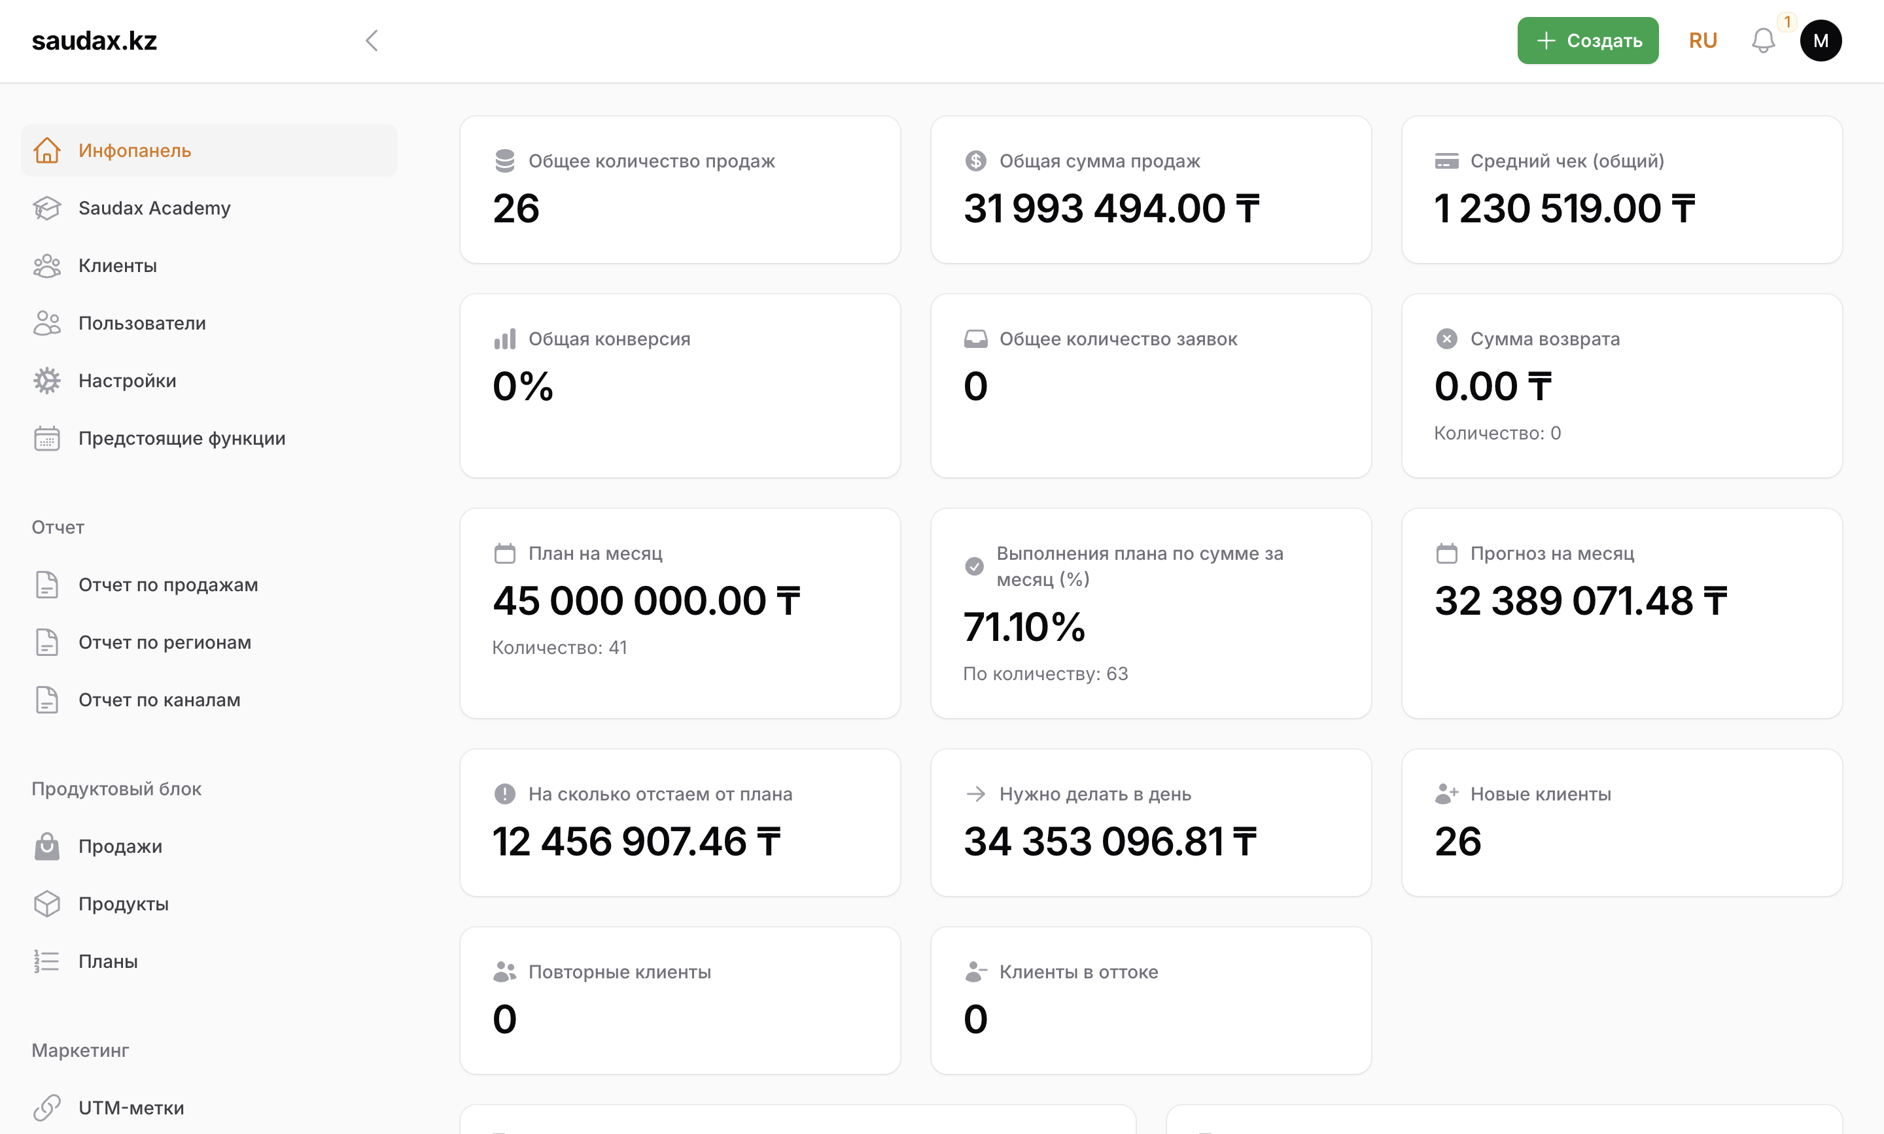The height and width of the screenshot is (1134, 1884).
Task: Open the RU language selector
Action: tap(1702, 41)
